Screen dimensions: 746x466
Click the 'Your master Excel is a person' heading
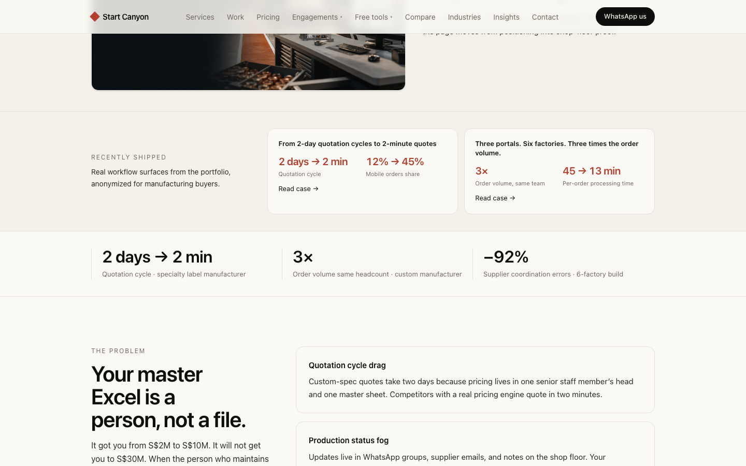(x=168, y=397)
